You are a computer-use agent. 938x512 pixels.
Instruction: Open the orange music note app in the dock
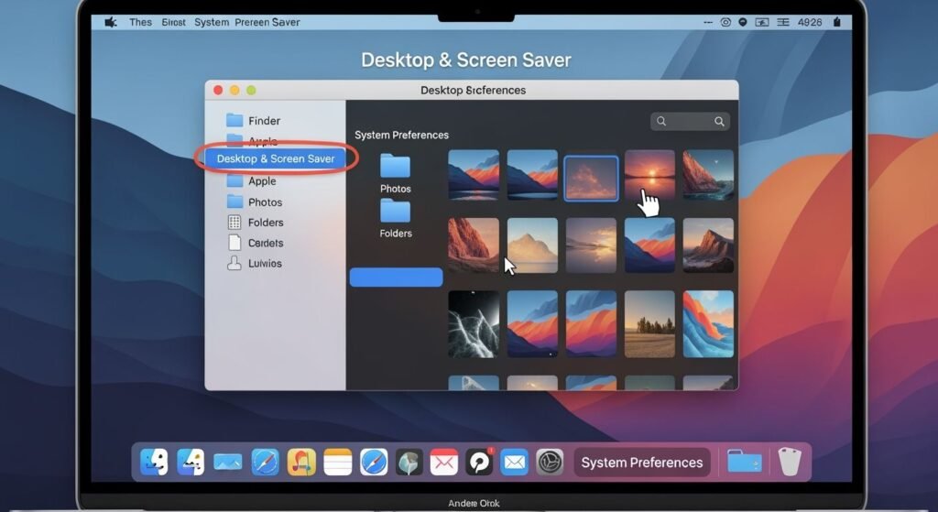[x=301, y=463]
